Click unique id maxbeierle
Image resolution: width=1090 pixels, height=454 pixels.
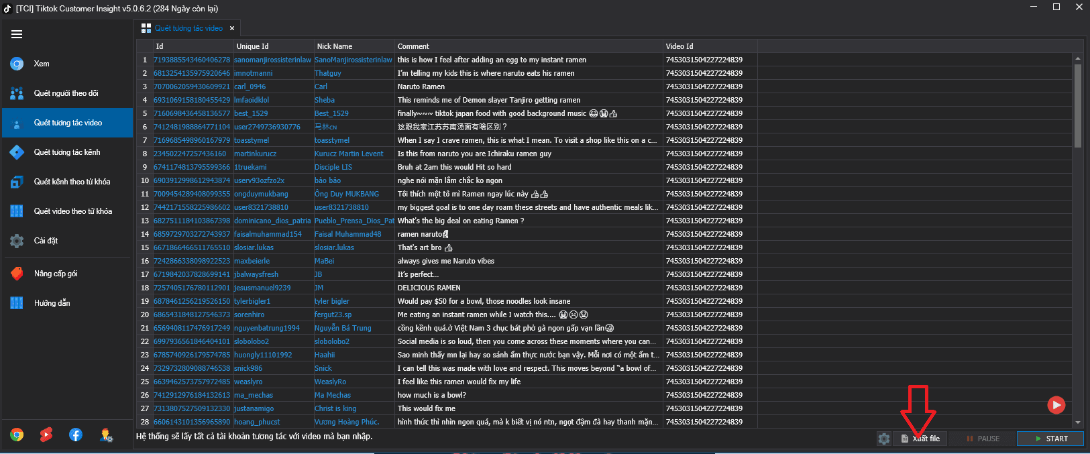click(252, 261)
